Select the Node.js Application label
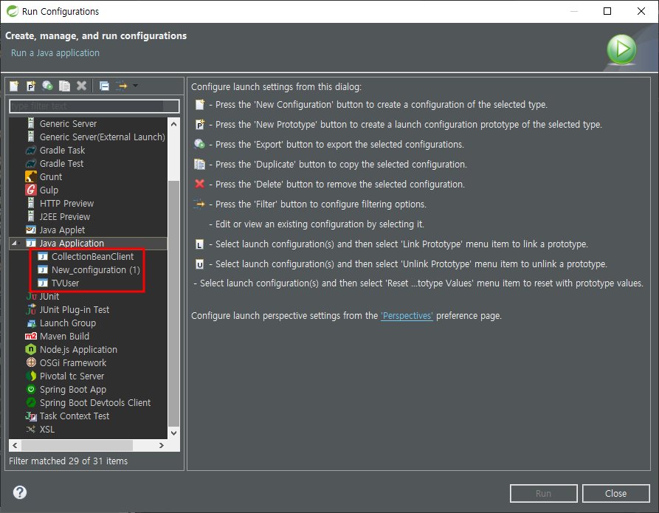Screen dimensions: 659x513 point(78,350)
